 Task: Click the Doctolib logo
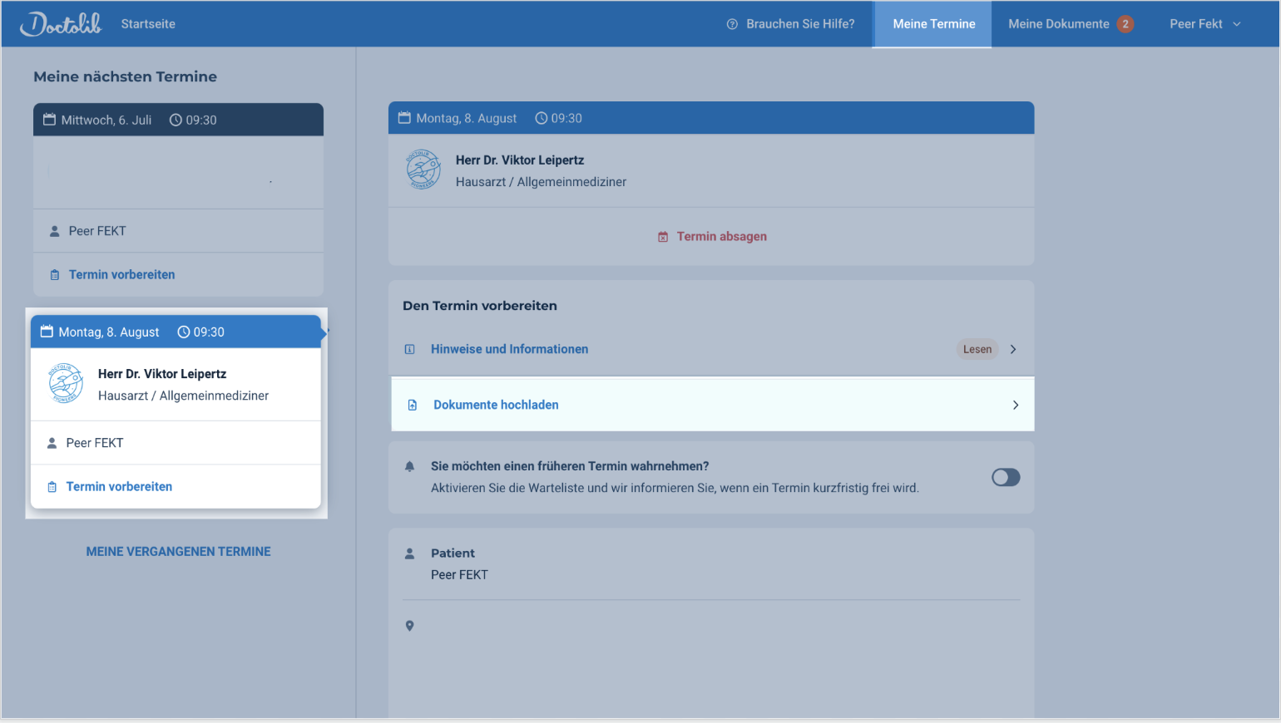pos(61,24)
